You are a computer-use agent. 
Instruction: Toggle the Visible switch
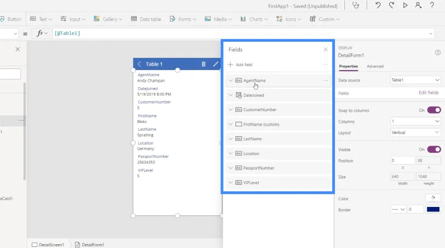point(434,149)
